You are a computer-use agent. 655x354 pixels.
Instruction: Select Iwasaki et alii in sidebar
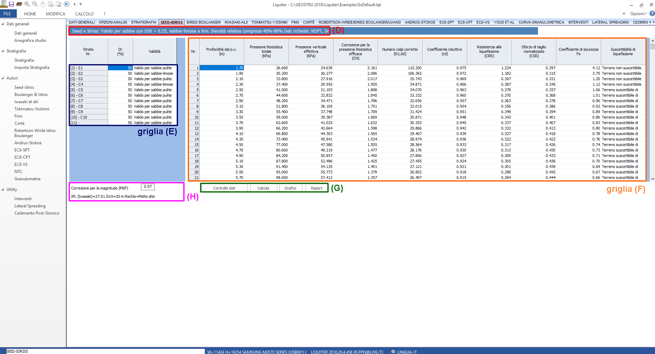(x=26, y=102)
